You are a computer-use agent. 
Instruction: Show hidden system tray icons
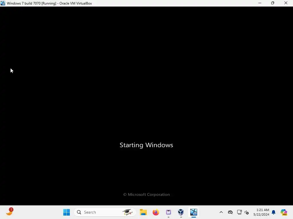[x=221, y=212]
